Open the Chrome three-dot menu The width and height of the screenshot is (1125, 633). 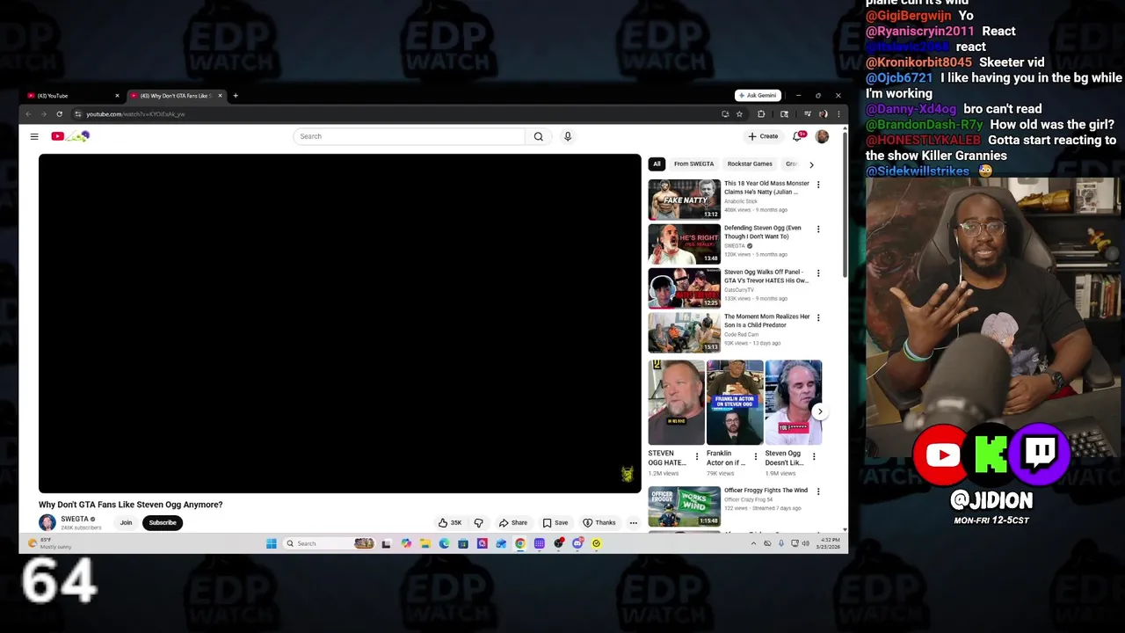coord(838,113)
